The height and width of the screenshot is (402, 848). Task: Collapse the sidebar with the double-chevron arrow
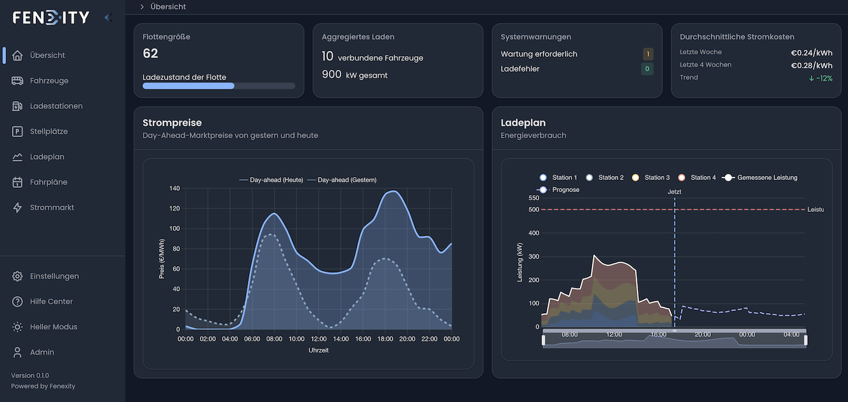[108, 17]
